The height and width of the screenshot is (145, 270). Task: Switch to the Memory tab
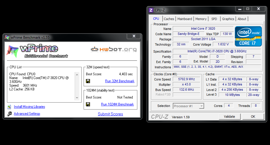(201, 19)
